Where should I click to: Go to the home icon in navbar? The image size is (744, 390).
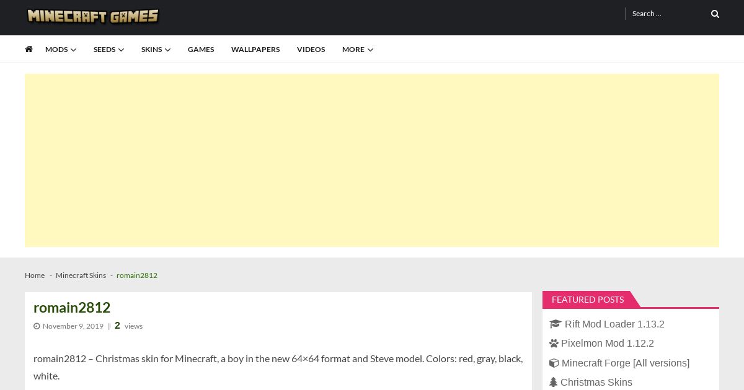(29, 49)
